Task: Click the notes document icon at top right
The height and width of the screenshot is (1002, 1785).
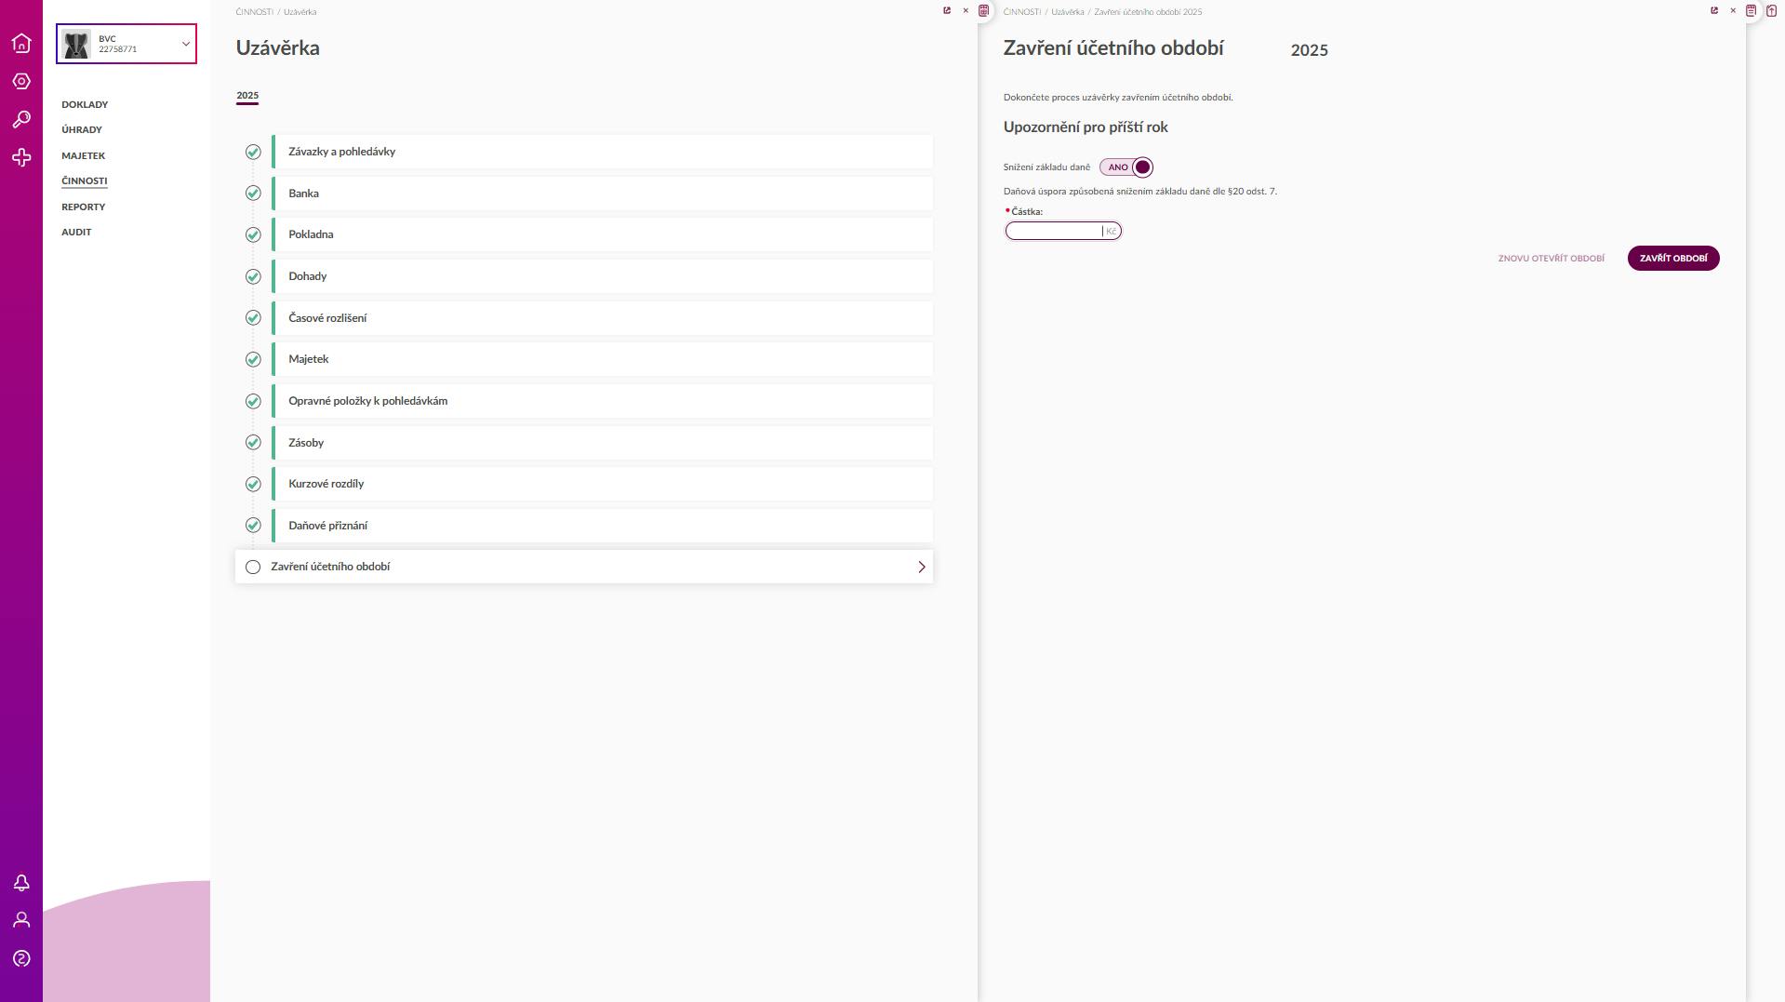Action: pyautogui.click(x=1752, y=11)
